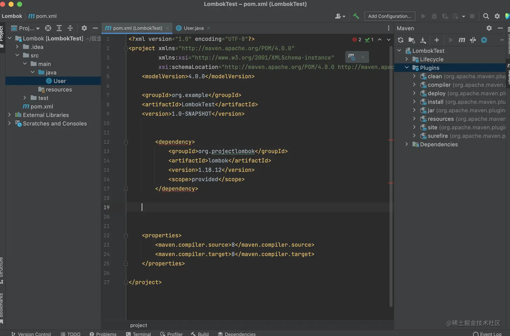Click the Load Maven Changes floating icon
Viewport: 510px width, 336px height.
click(x=351, y=57)
